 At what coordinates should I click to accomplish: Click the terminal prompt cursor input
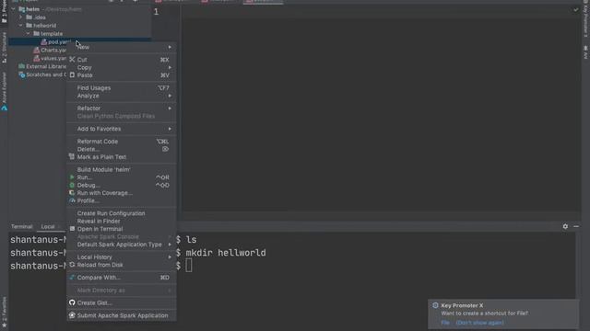point(189,266)
